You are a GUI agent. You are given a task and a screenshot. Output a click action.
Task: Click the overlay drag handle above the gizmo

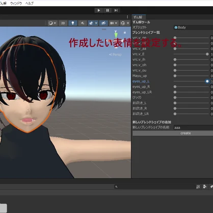[x=104, y=30]
